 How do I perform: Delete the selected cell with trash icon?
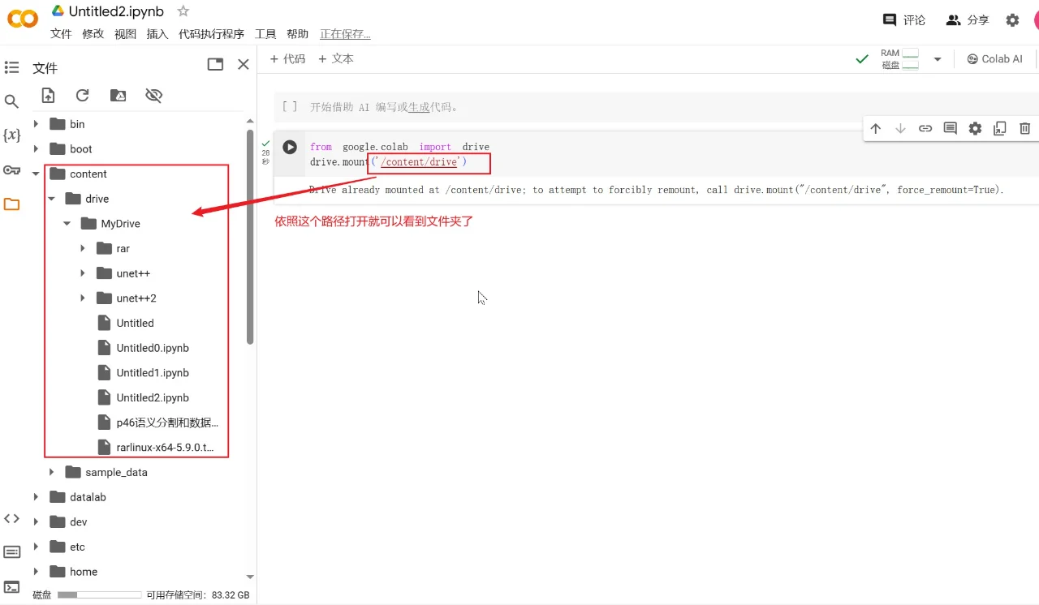(1024, 128)
